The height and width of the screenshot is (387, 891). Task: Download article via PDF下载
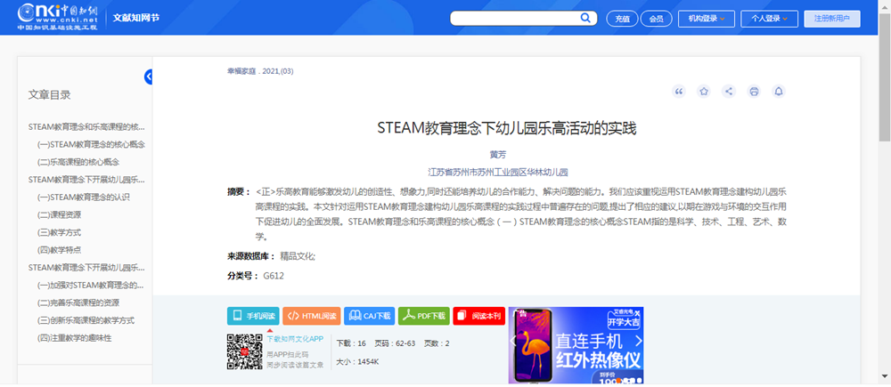(x=423, y=316)
